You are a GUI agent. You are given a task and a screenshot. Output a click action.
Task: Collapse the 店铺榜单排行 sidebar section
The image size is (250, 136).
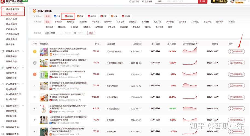click(x=23, y=51)
